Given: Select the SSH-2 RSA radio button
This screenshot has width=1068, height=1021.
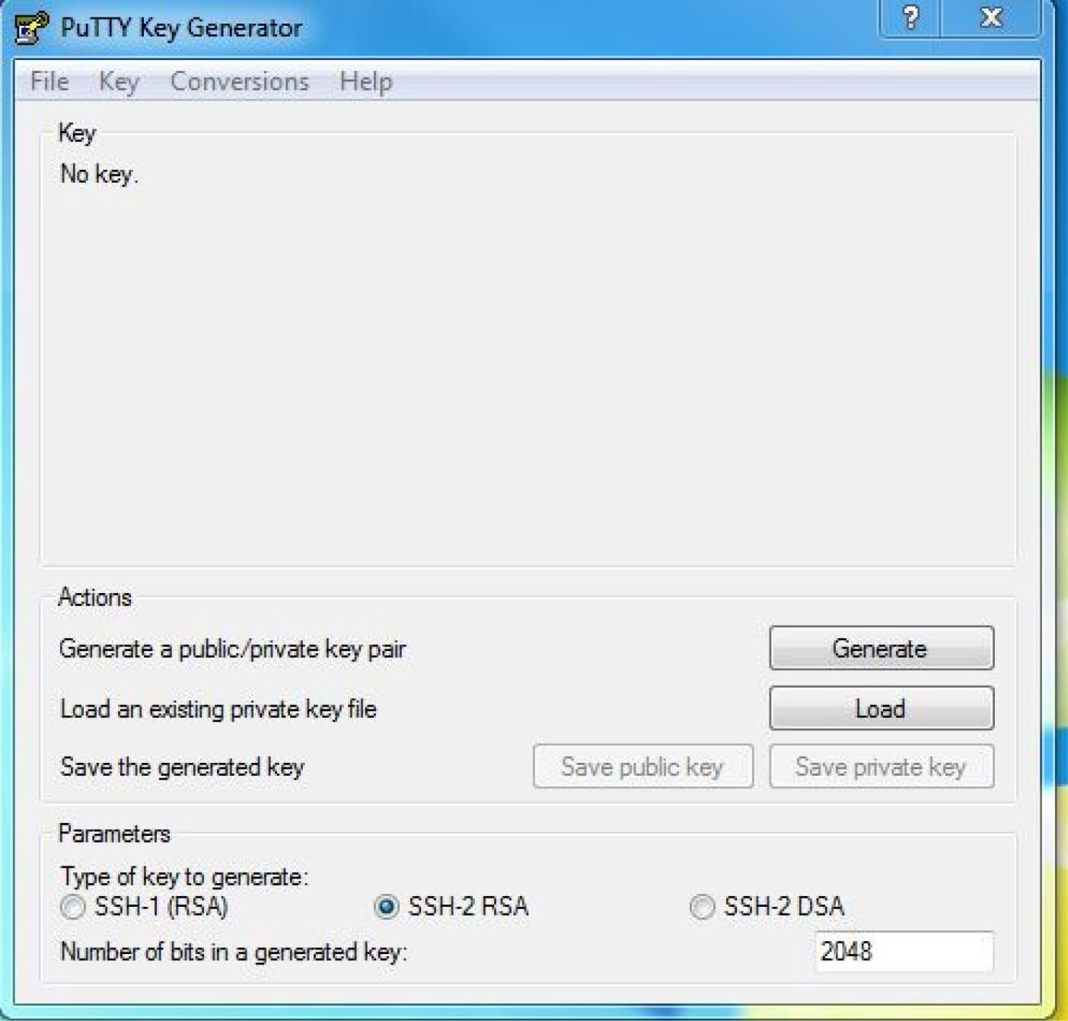Looking at the screenshot, I should coord(387,907).
